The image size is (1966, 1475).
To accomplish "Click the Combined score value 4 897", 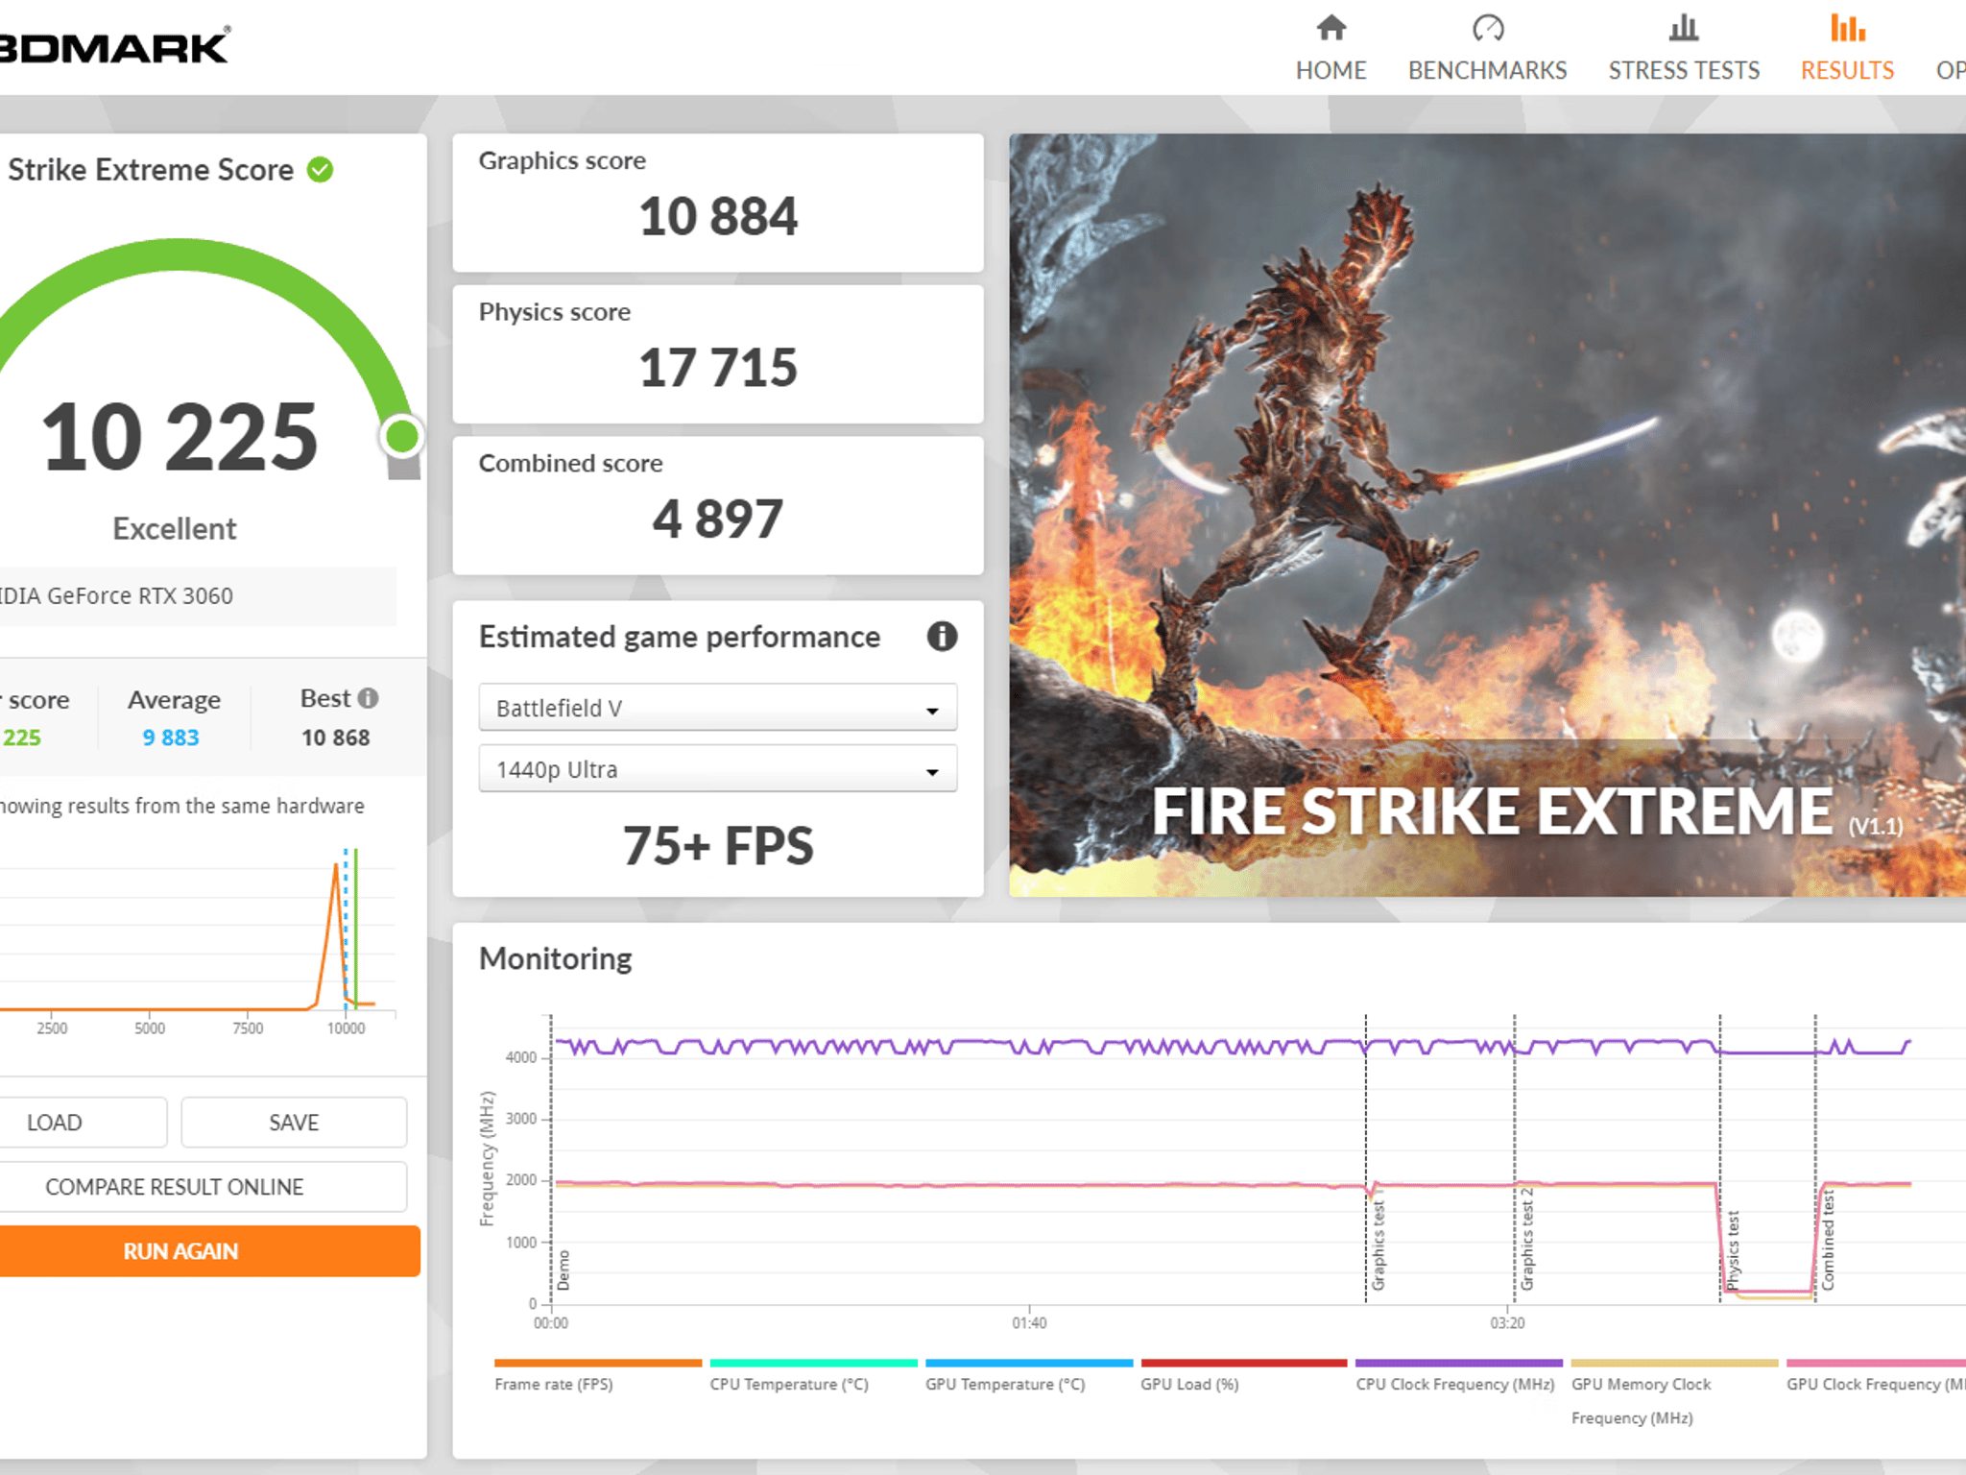I will (x=718, y=520).
